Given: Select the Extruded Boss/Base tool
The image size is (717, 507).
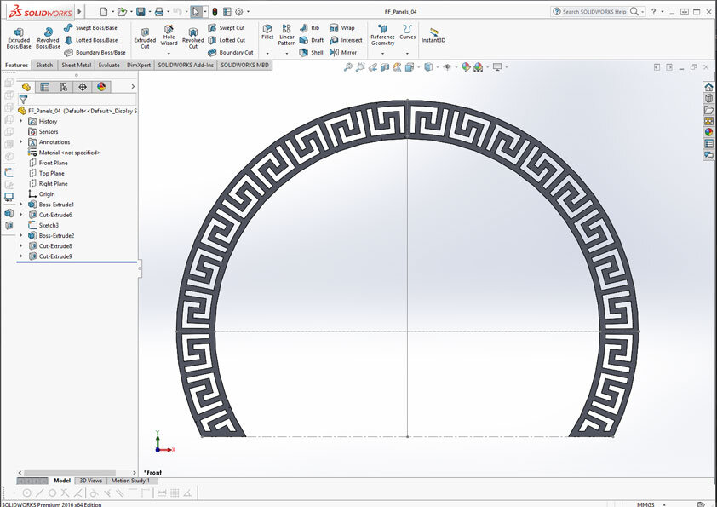Looking at the screenshot, I should pos(19,38).
